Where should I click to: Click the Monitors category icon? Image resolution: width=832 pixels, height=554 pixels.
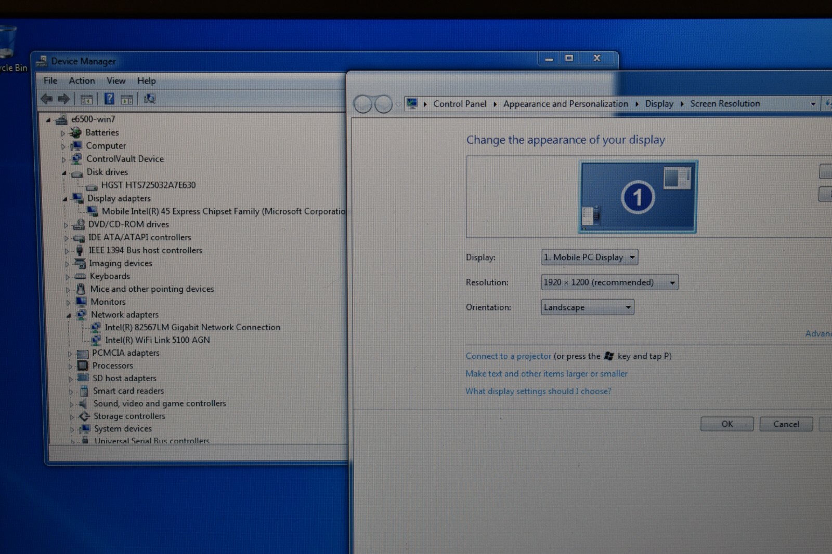click(x=81, y=302)
